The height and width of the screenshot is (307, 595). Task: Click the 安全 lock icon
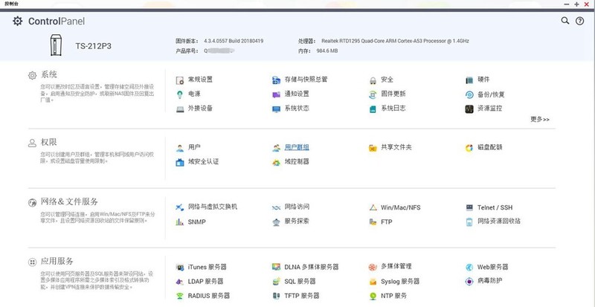[373, 80]
